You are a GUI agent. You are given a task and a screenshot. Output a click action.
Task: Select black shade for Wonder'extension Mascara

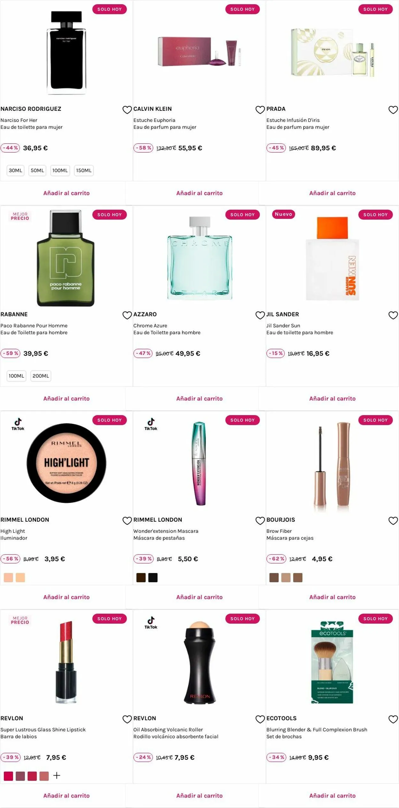(153, 578)
